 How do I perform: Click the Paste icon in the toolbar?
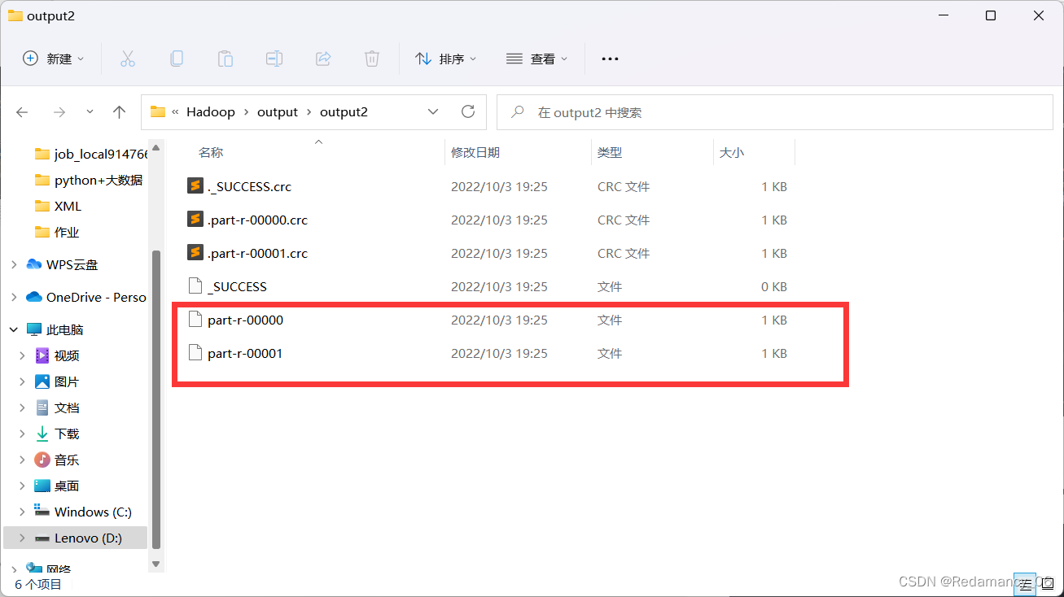(225, 58)
